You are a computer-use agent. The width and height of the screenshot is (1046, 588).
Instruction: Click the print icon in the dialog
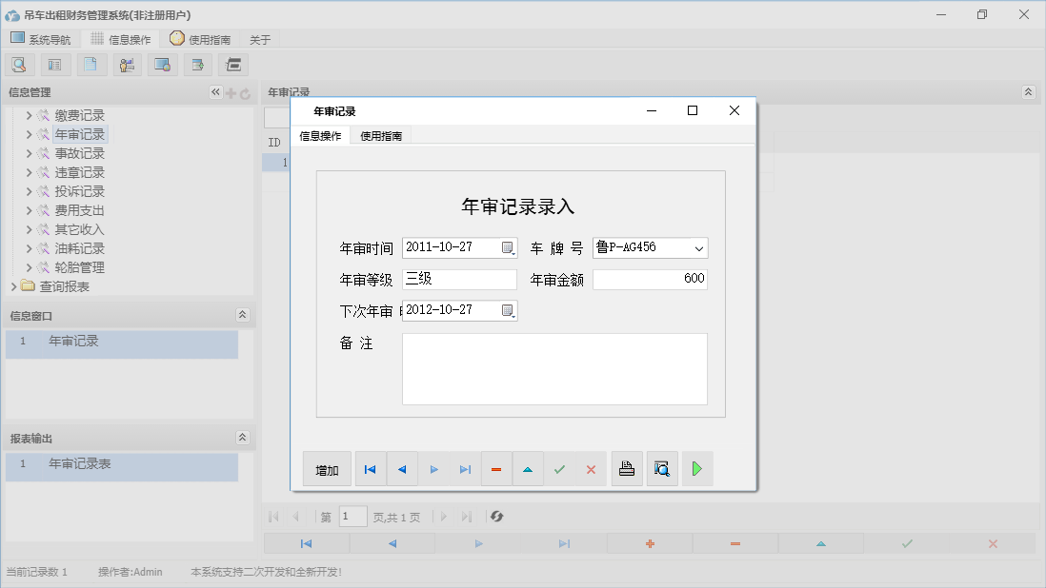(627, 468)
